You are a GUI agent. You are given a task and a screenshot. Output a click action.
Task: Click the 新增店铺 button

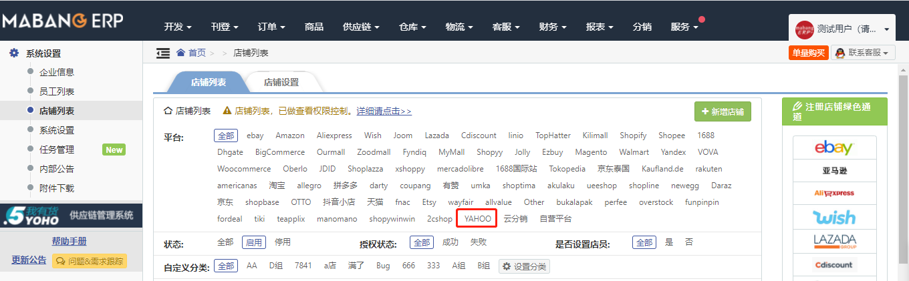point(723,112)
